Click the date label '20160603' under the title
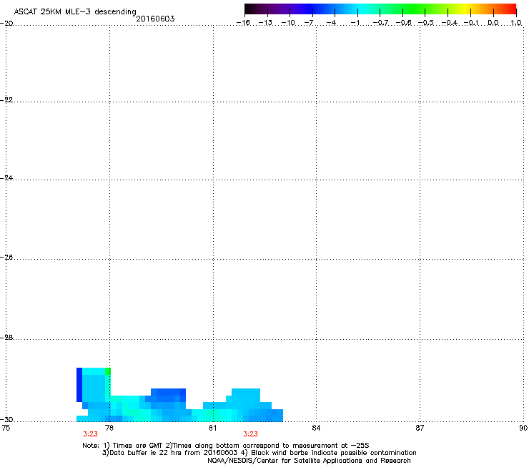Viewport: 529px width, 465px height. 155,19
